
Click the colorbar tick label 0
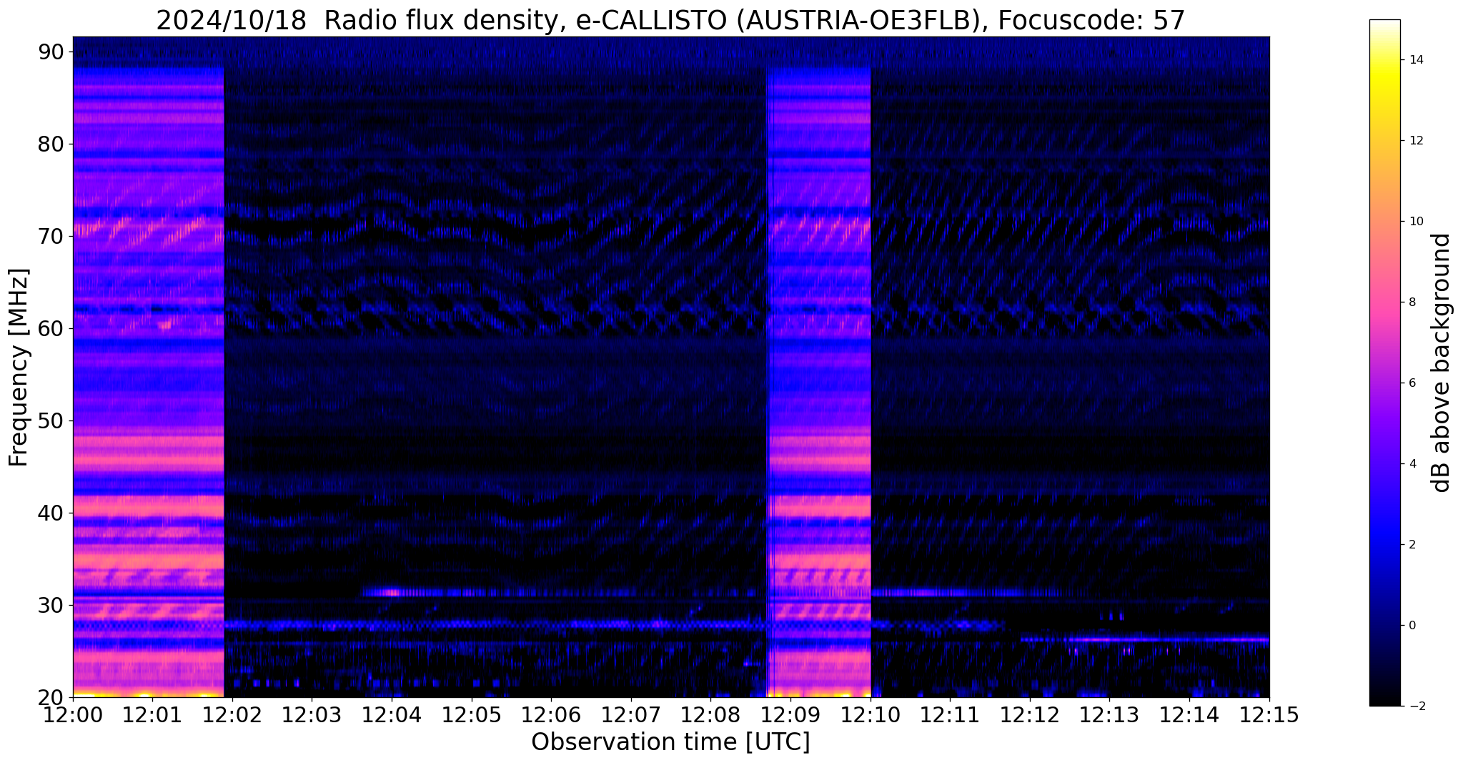click(1412, 626)
